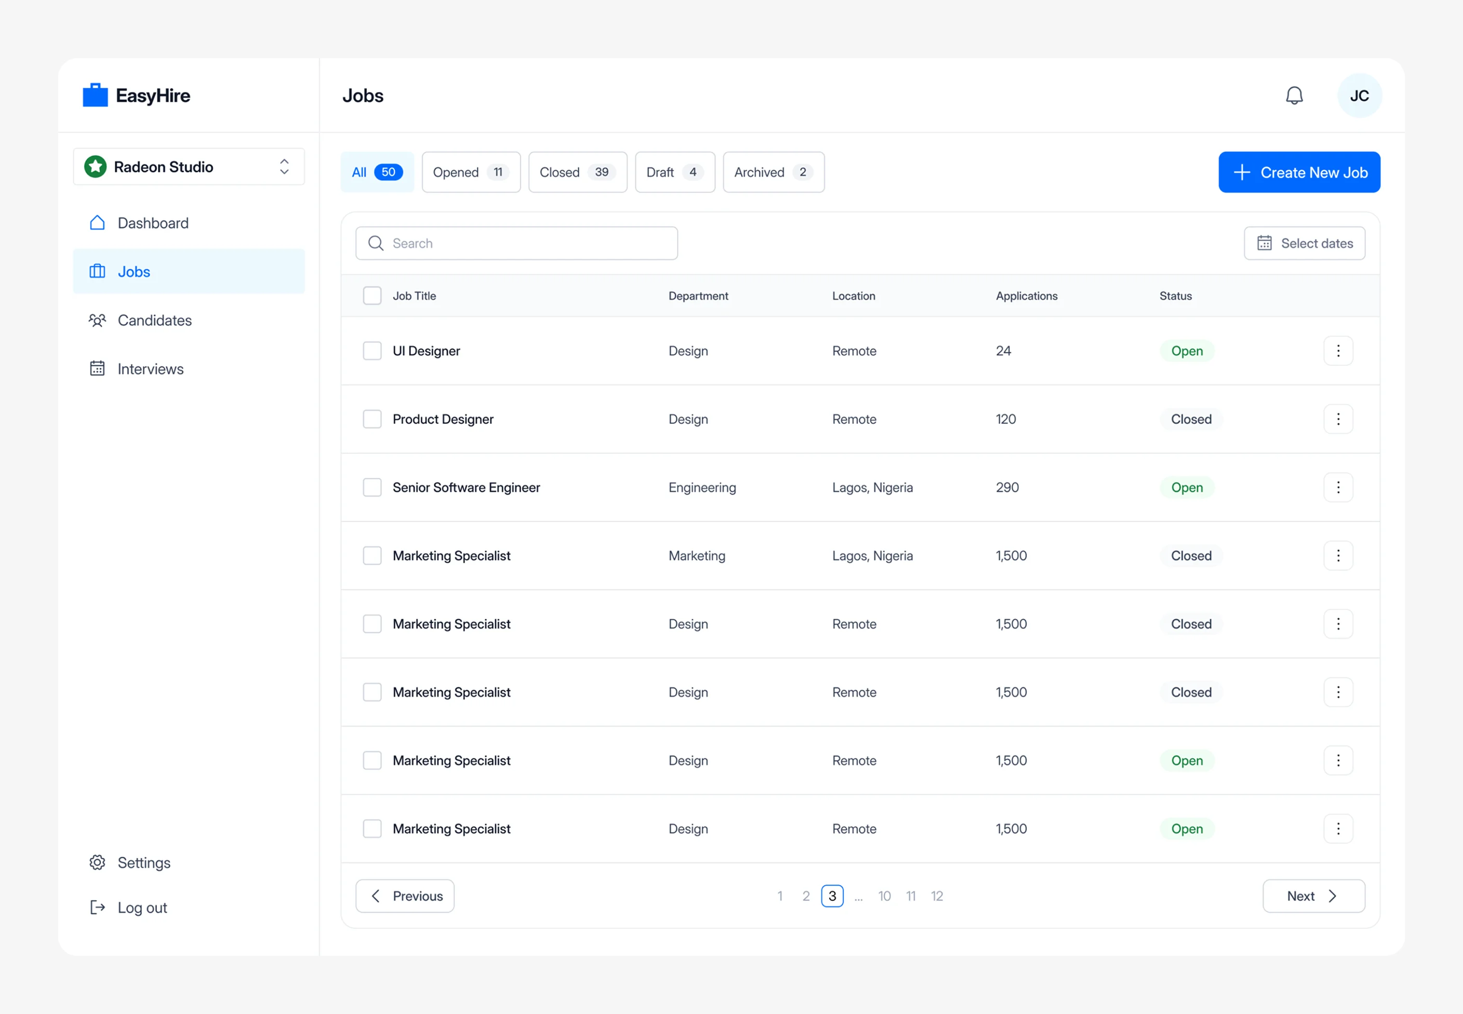Screen dimensions: 1463x1014
Task: Open the JC profile avatar
Action: click(x=1359, y=95)
